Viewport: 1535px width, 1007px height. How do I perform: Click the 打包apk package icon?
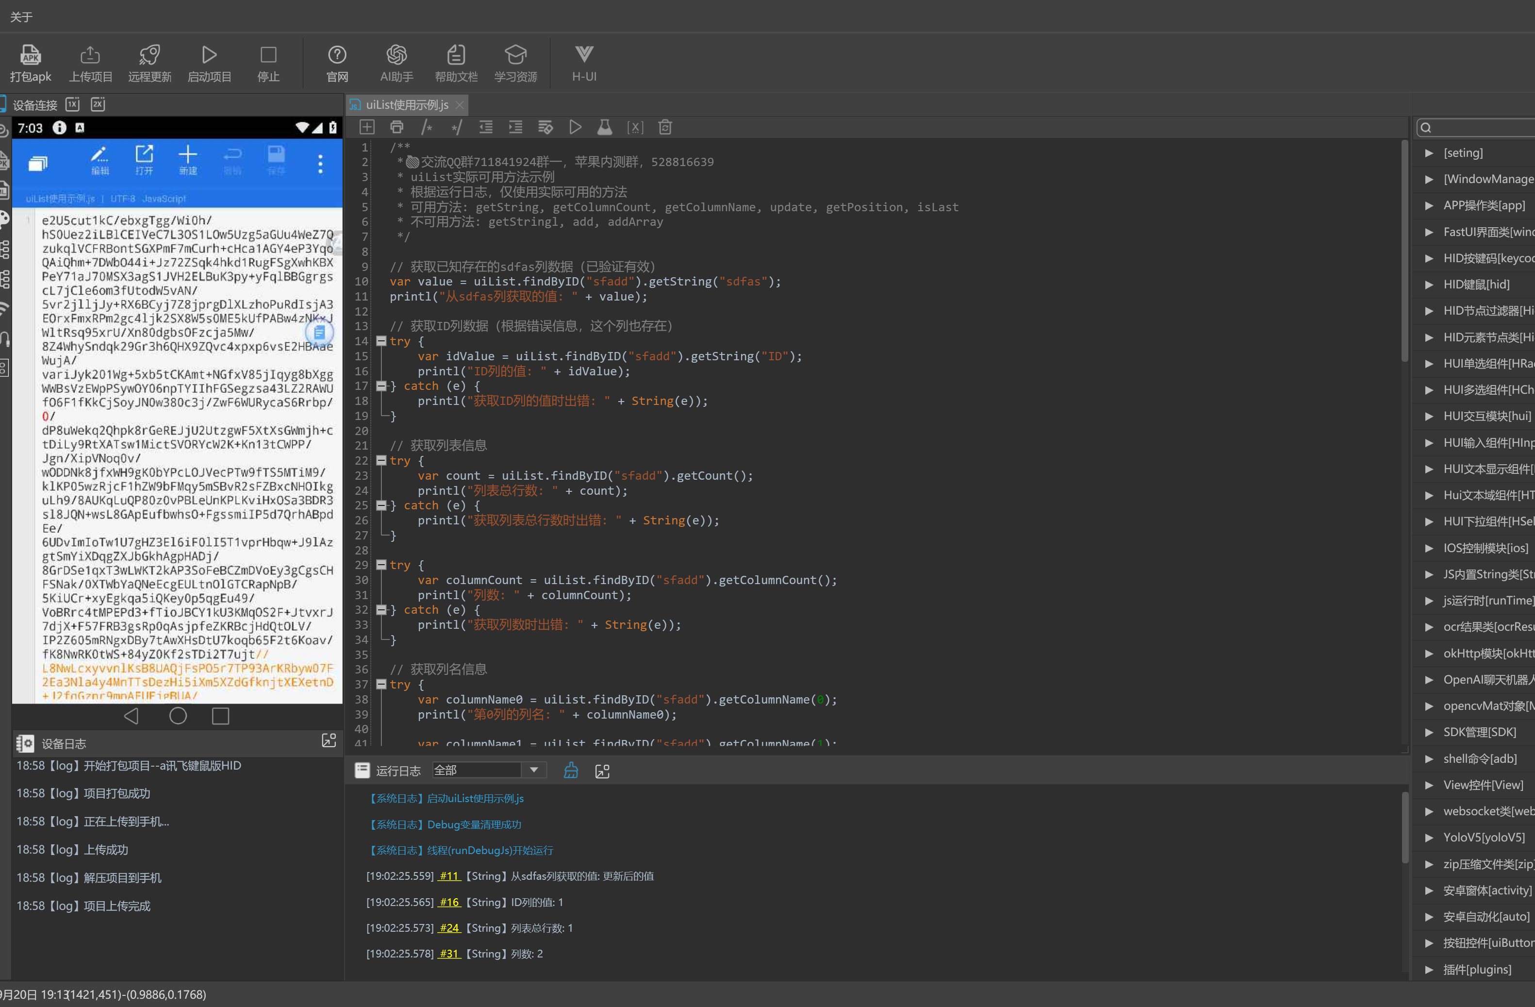click(30, 55)
